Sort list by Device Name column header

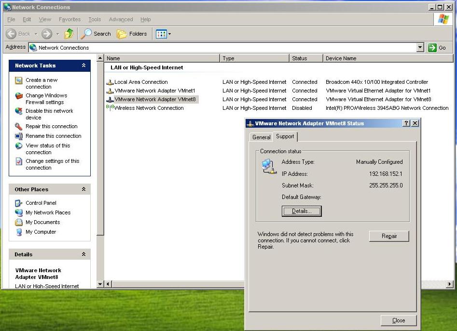coord(388,58)
